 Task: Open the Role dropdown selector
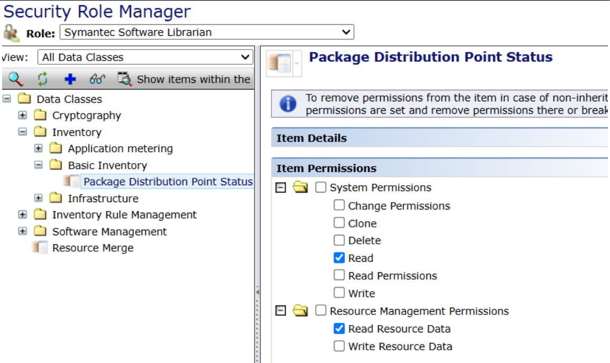(x=207, y=32)
